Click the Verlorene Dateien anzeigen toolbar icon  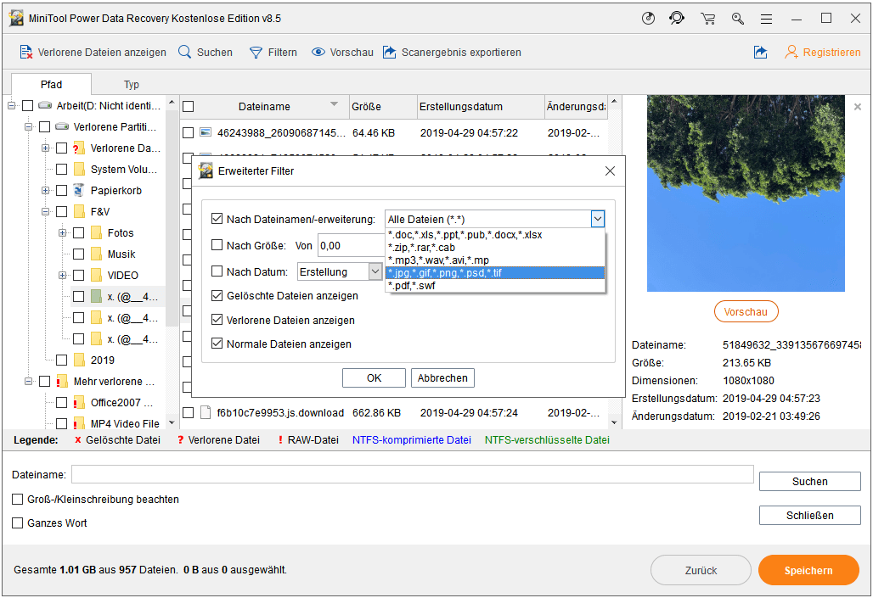tap(25, 52)
